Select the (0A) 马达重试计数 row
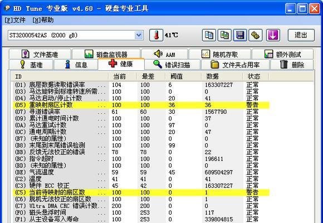323x223 pixels. pos(141,125)
